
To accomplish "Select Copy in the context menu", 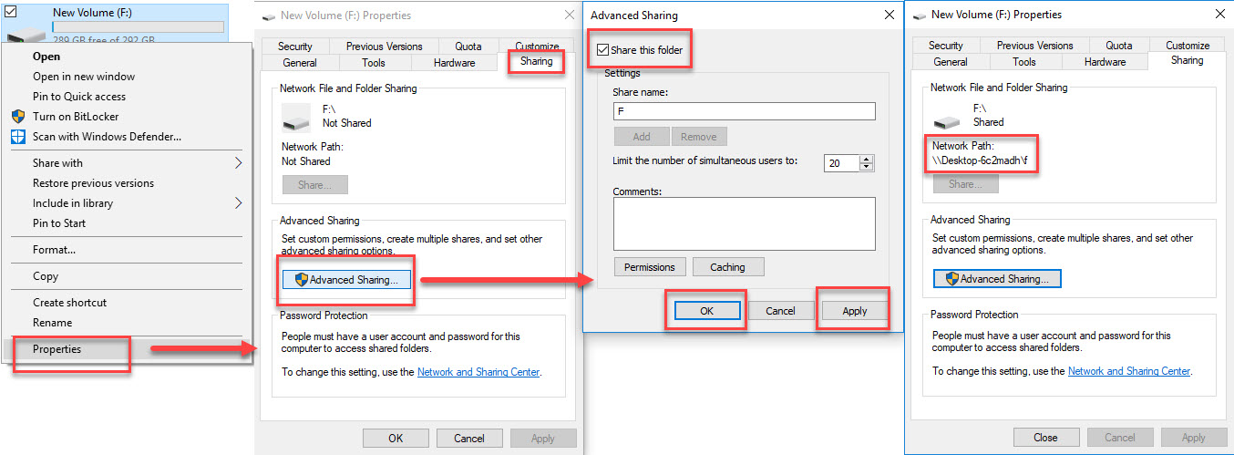I will point(46,276).
